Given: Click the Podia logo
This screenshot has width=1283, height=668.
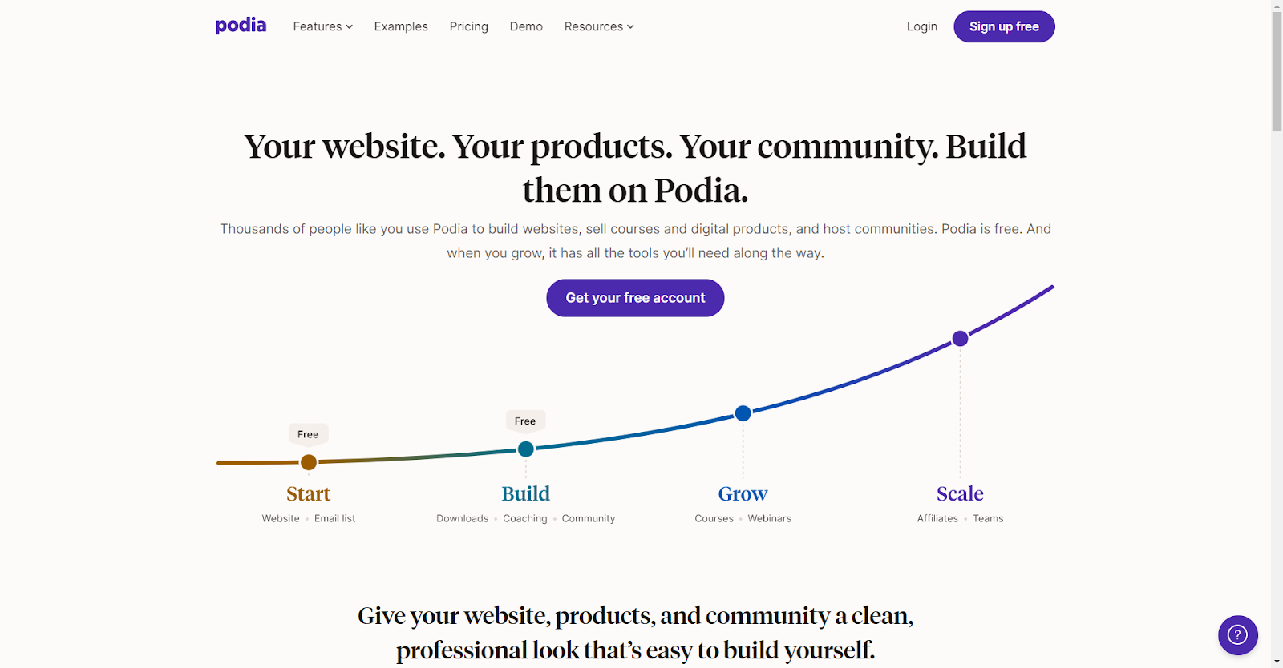Looking at the screenshot, I should [241, 26].
